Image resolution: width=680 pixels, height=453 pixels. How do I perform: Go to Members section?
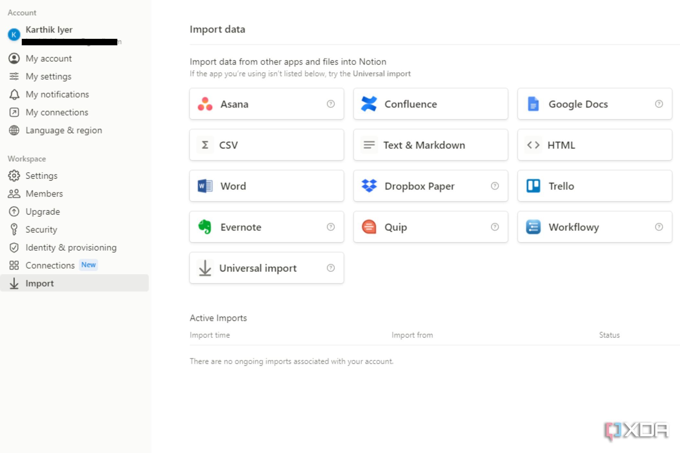click(74, 193)
